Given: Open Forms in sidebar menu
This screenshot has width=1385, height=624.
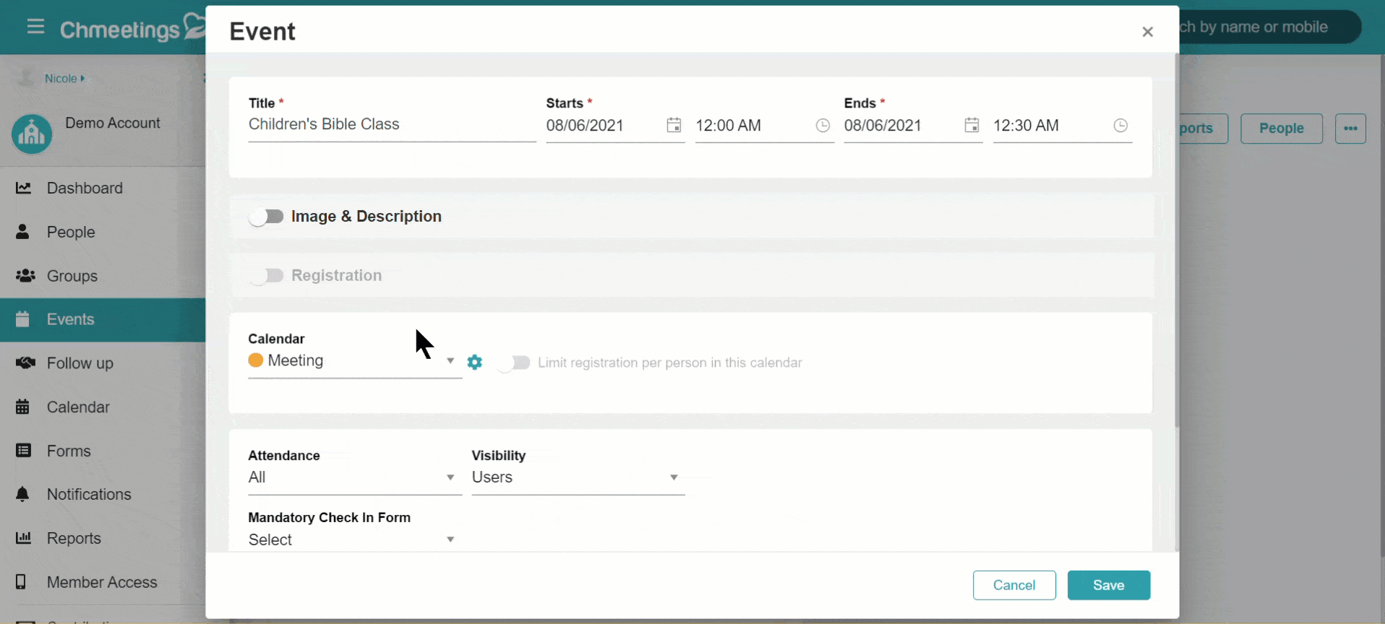Looking at the screenshot, I should [103, 451].
